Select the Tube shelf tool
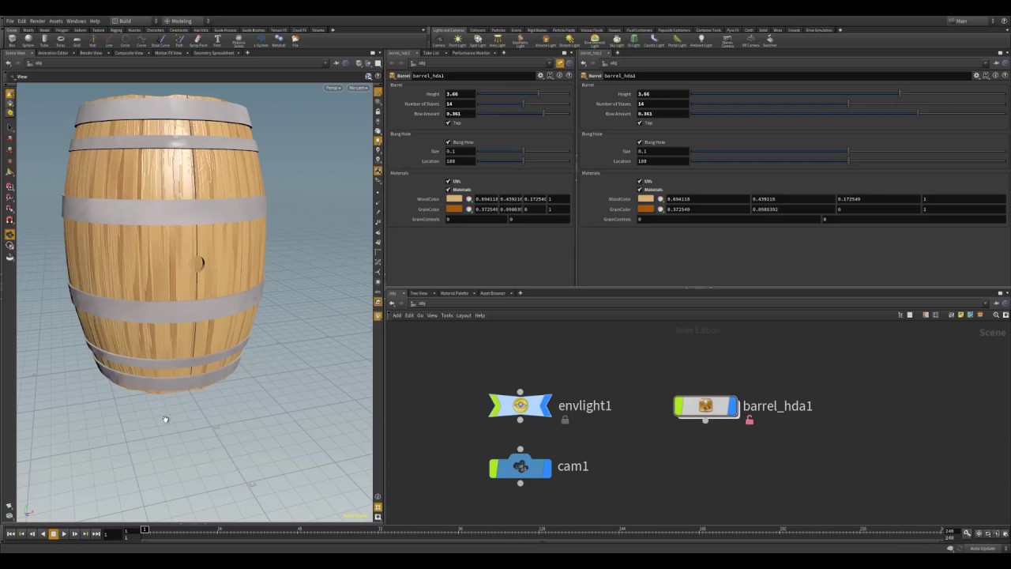This screenshot has height=569, width=1011. pyautogui.click(x=44, y=40)
